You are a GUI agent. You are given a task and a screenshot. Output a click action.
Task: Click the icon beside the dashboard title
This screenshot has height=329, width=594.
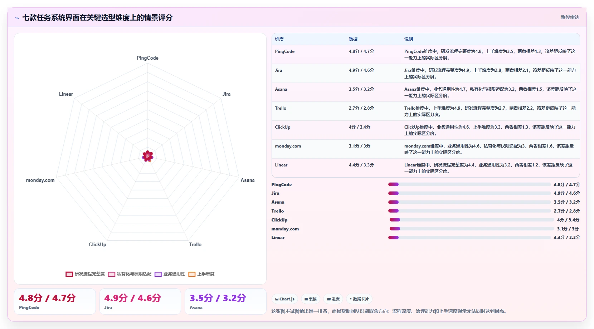(17, 18)
